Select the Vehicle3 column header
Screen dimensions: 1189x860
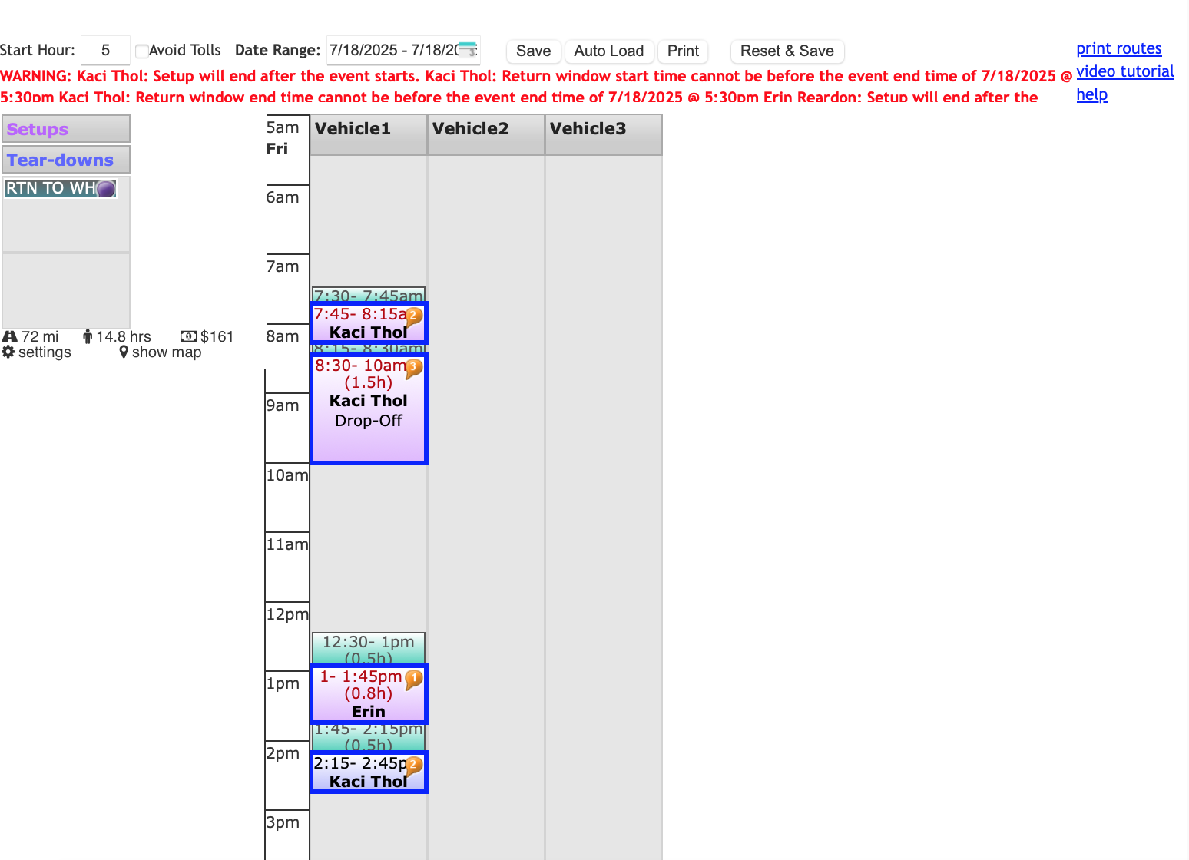click(x=604, y=129)
